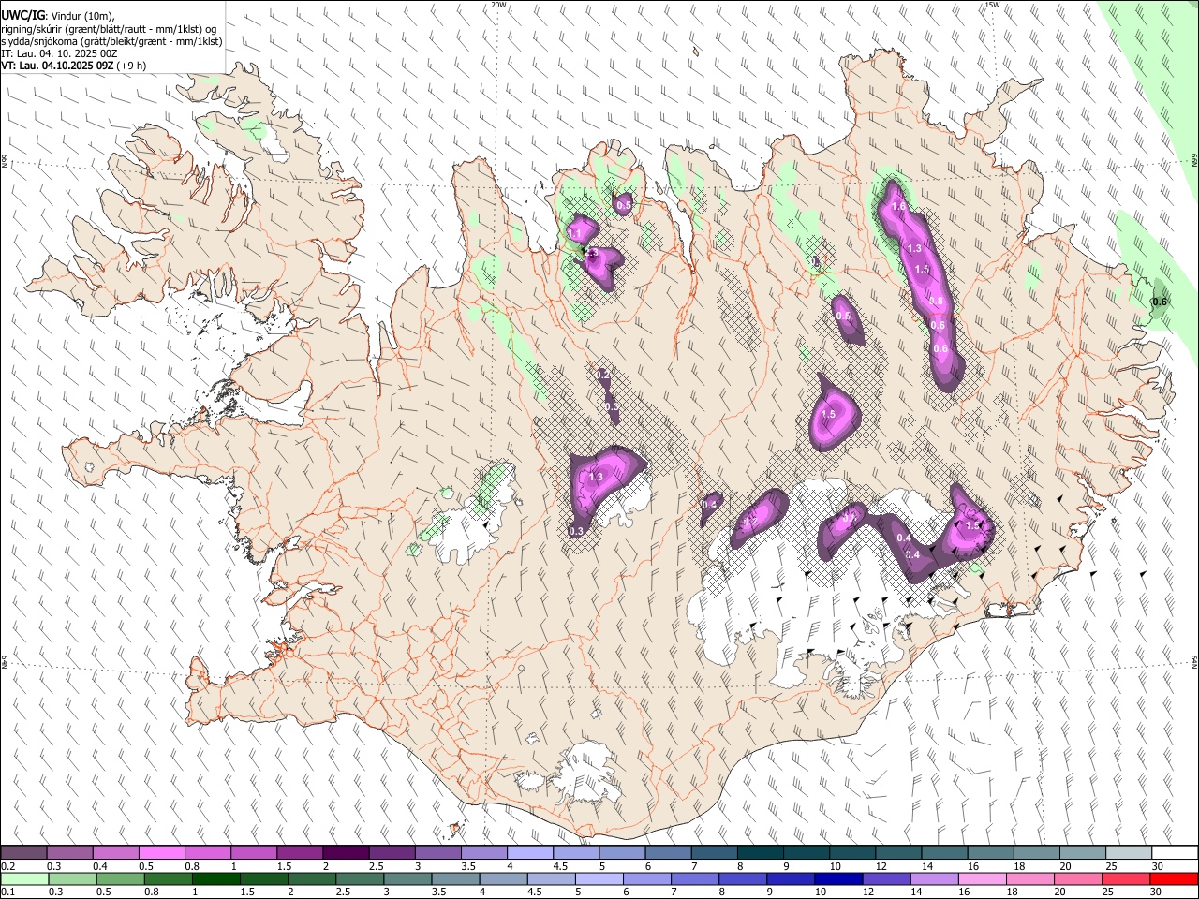The image size is (1199, 899).
Task: Pick the snow legend swatch between 0.4 and 0.5
Action: coord(115,853)
